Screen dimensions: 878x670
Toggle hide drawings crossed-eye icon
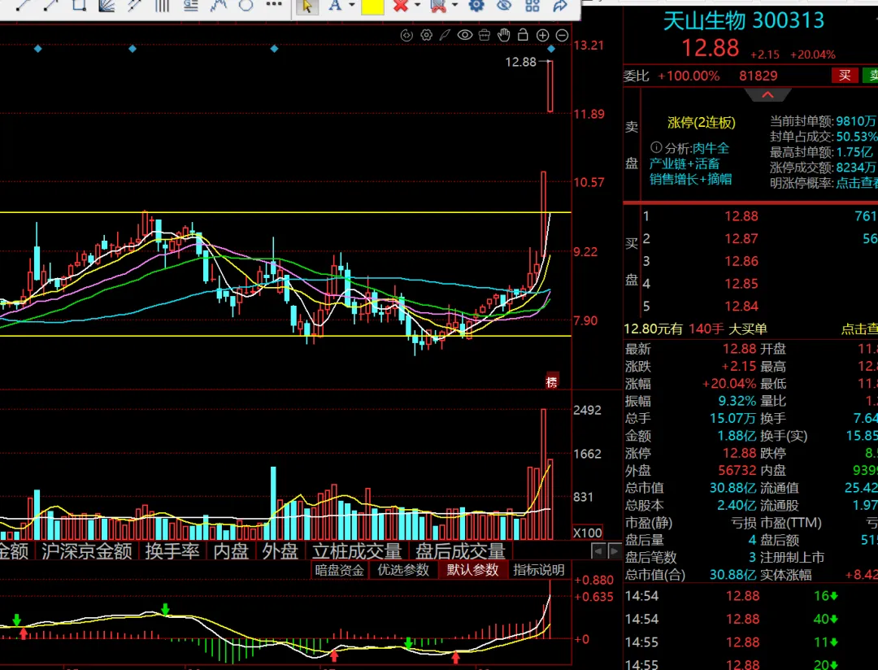504,6
